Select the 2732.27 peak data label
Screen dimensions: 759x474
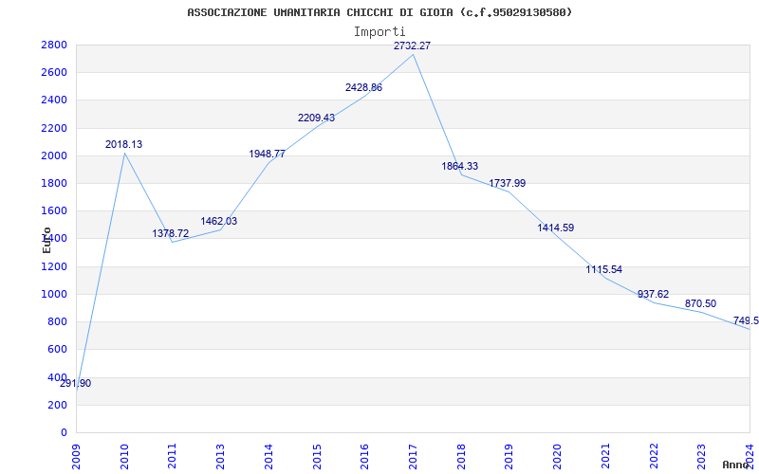tap(412, 46)
